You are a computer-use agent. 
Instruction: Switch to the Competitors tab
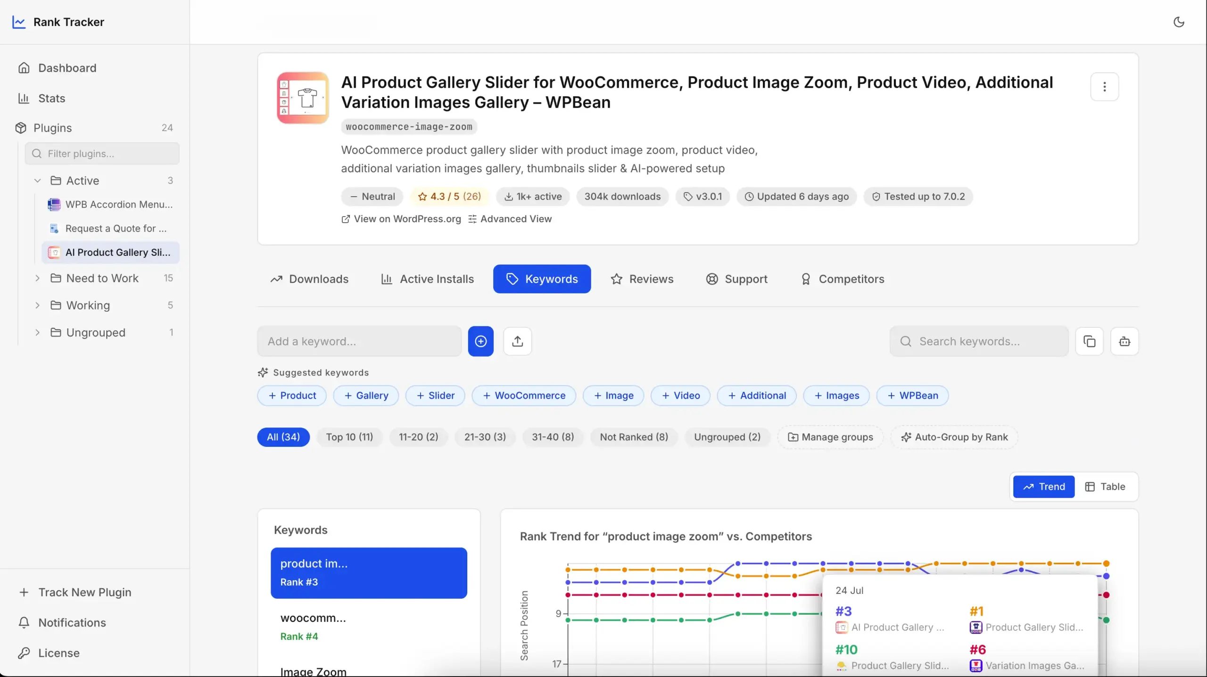(842, 279)
